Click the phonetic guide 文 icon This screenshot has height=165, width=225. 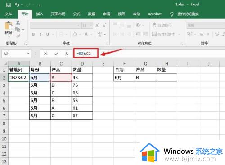pyautogui.click(x=100, y=34)
